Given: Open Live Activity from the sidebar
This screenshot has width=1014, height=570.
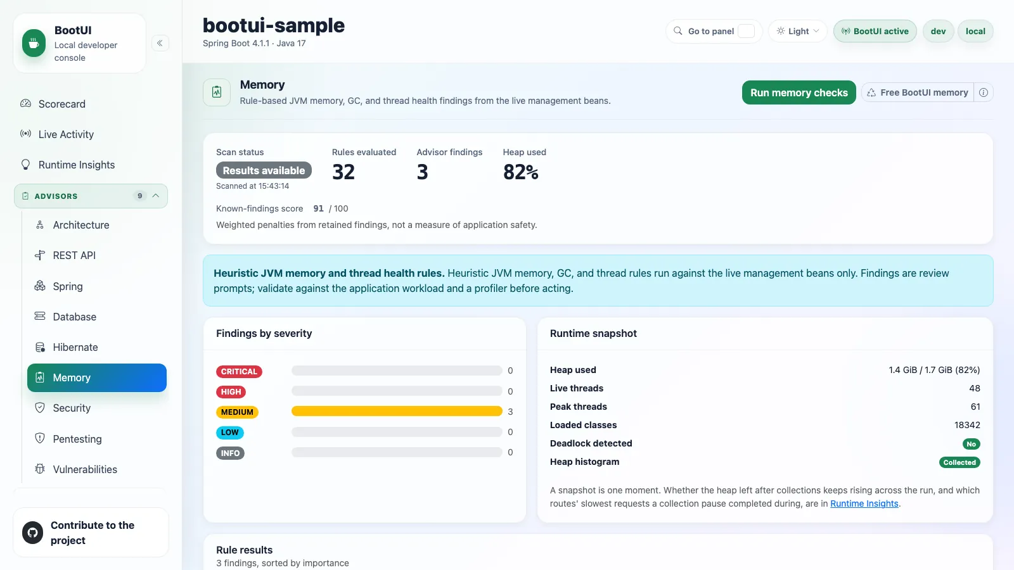Looking at the screenshot, I should coord(91,134).
